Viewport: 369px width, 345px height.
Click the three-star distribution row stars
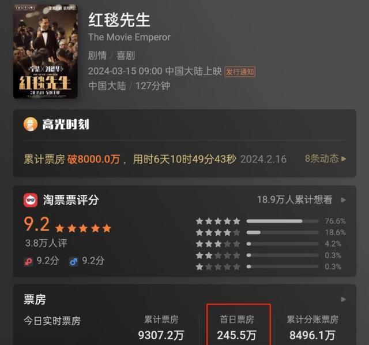218,244
